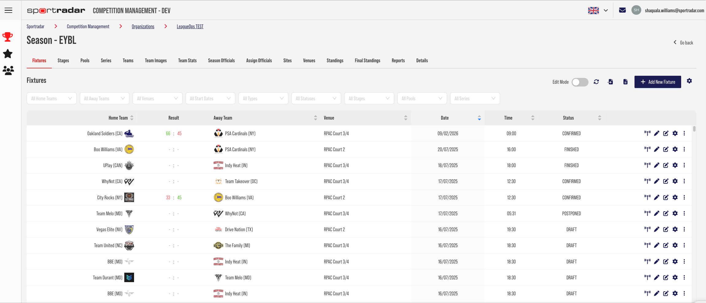Open the All Pools filter dropdown
Viewport: 706px width, 303px height.
422,98
